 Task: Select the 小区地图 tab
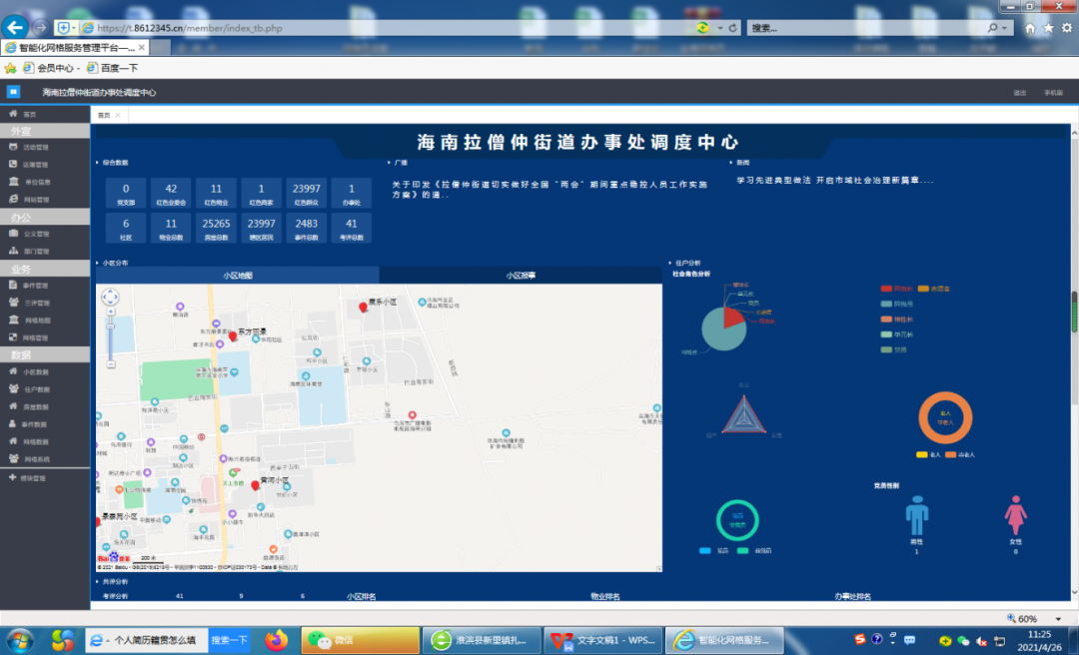[x=238, y=275]
